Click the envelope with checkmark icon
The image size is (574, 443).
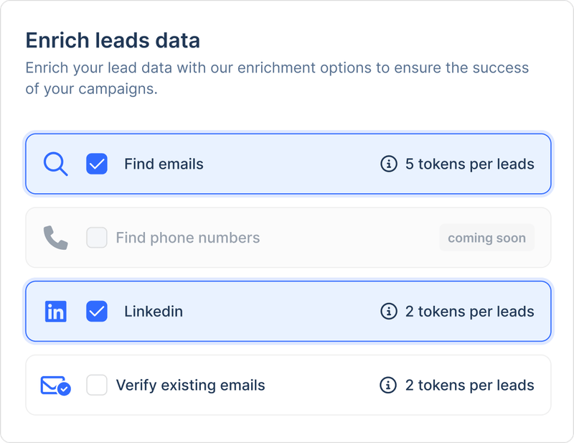(55, 386)
